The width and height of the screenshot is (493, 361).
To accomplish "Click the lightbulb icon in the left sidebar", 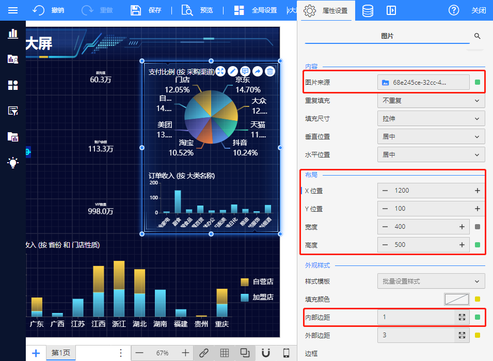I will 13,163.
